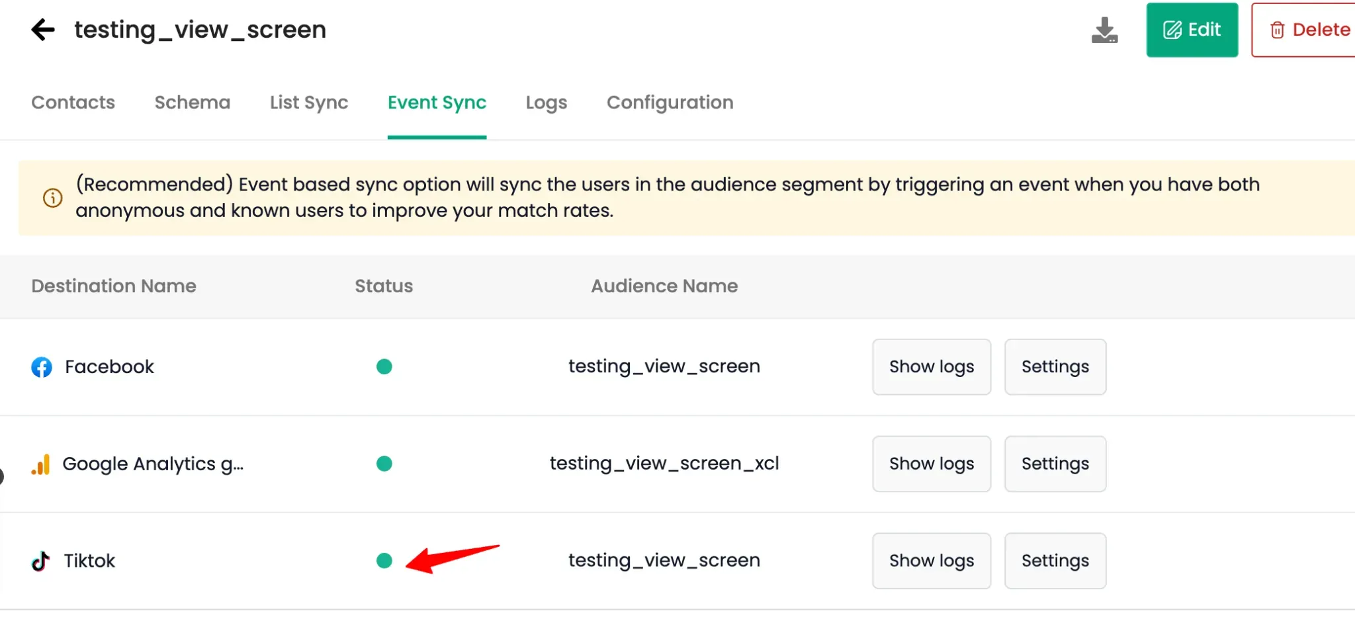Viewport: 1355px width, 629px height.
Task: Click Facebook's green status dot
Action: click(x=384, y=366)
